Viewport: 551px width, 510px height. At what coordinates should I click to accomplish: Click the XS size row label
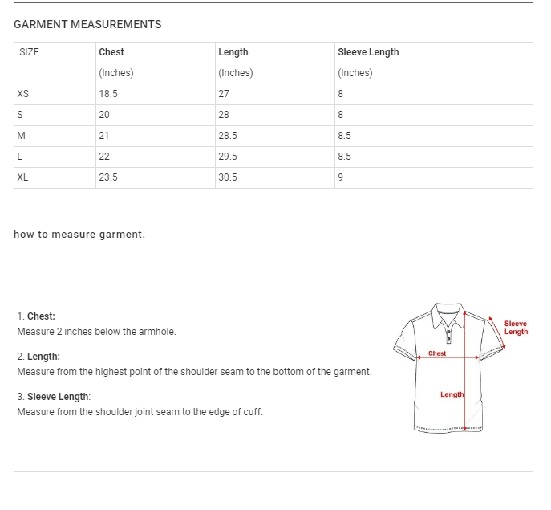tap(23, 94)
